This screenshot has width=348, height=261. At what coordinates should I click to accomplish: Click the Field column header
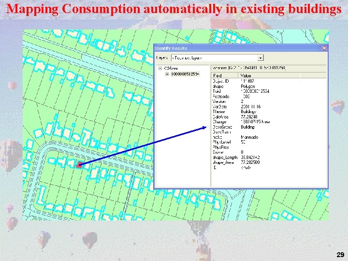(224, 75)
